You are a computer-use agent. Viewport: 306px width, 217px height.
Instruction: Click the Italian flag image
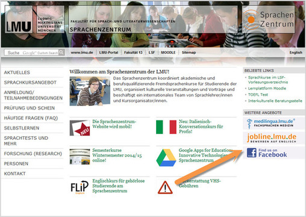(x=166, y=127)
